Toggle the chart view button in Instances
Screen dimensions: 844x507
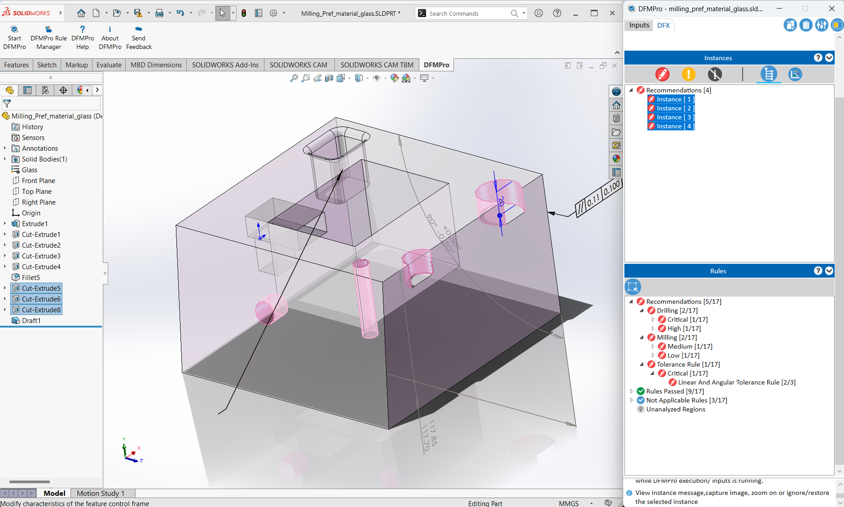pos(795,74)
